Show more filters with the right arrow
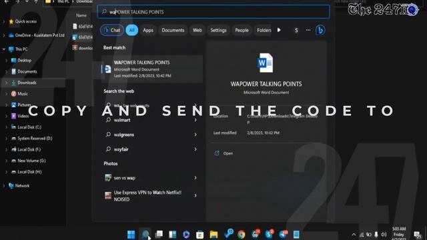Screen dimensions: 427x240 coord(279,30)
